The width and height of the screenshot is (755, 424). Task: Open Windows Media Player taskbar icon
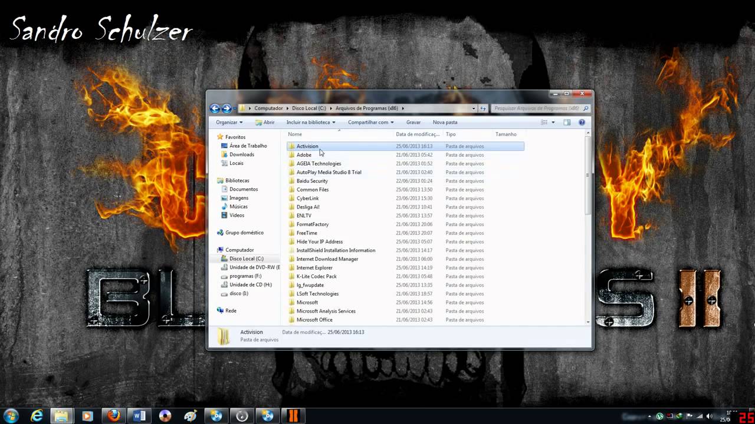87,416
